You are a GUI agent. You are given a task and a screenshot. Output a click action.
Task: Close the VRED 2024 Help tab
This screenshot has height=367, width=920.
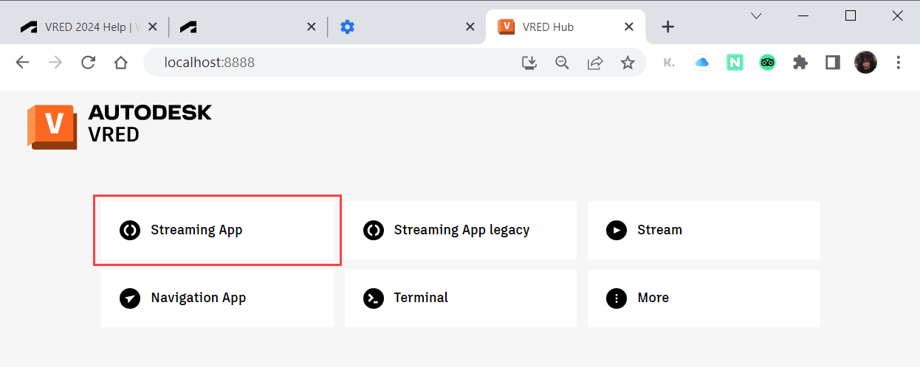153,27
